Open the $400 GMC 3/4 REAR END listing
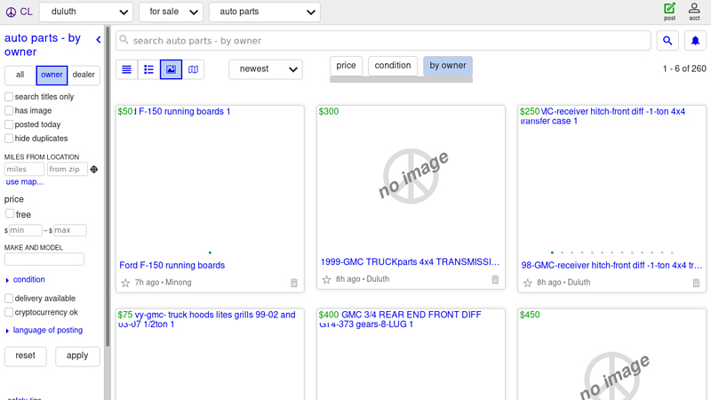The width and height of the screenshot is (711, 400). pos(400,319)
